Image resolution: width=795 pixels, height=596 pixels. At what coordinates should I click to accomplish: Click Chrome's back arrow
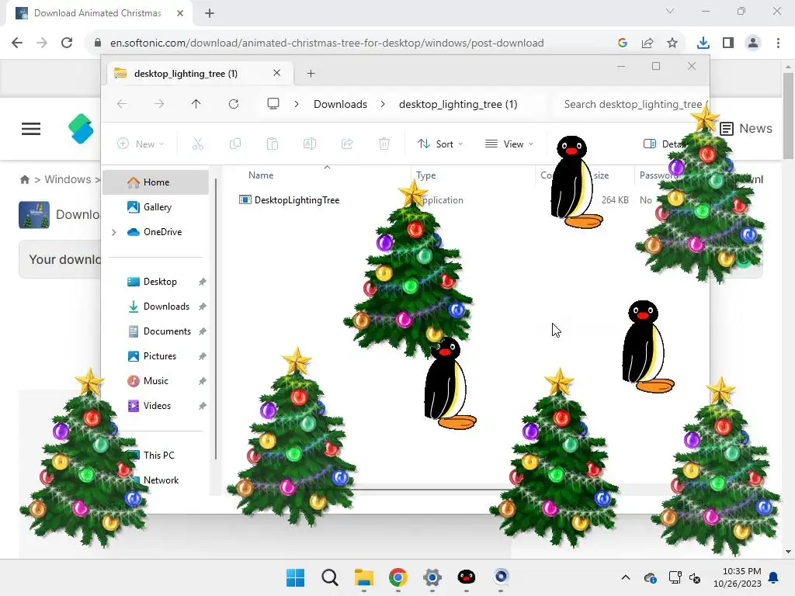coord(17,43)
